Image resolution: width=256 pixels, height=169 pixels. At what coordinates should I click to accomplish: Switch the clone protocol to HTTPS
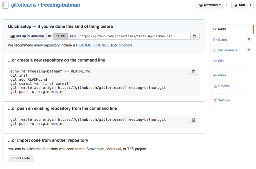tap(60, 36)
